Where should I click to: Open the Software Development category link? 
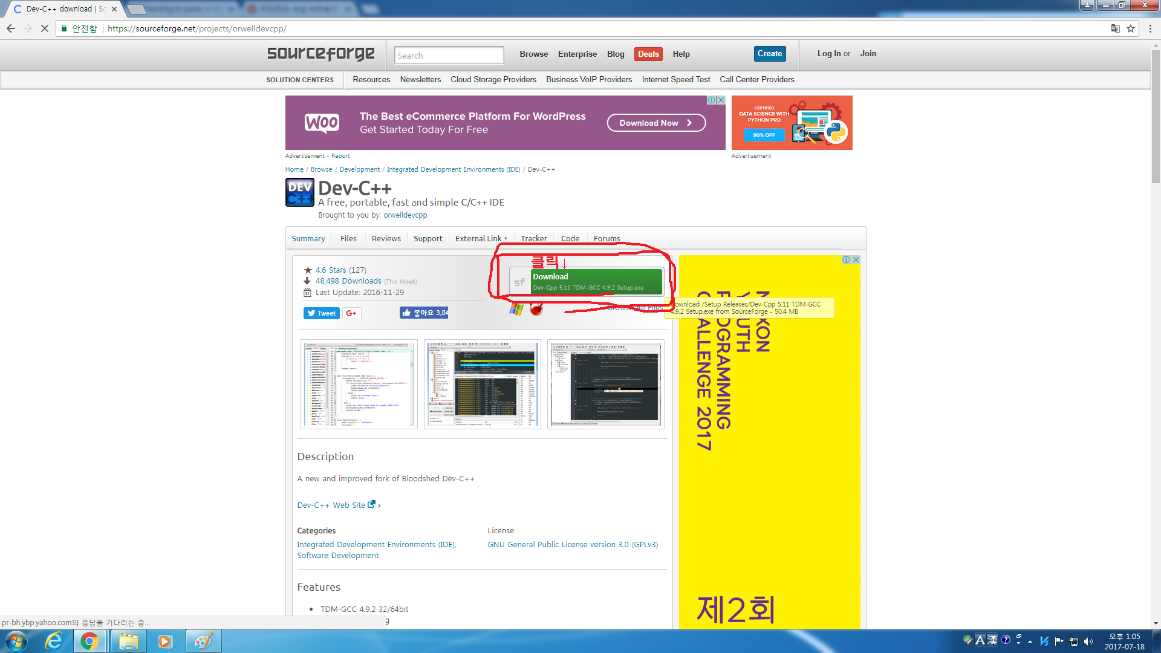point(337,555)
